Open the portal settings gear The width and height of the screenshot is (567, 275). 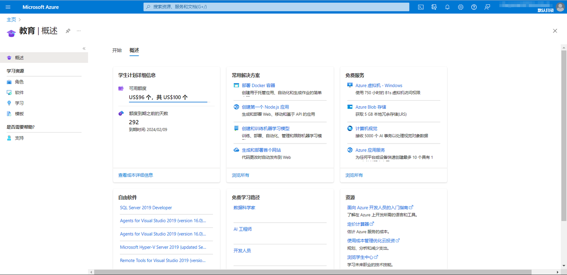[x=461, y=7]
